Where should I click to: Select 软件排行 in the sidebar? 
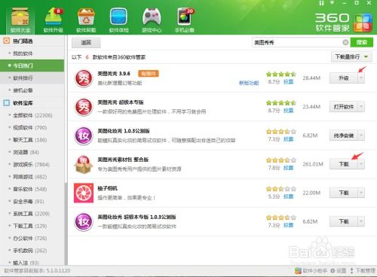click(32, 78)
